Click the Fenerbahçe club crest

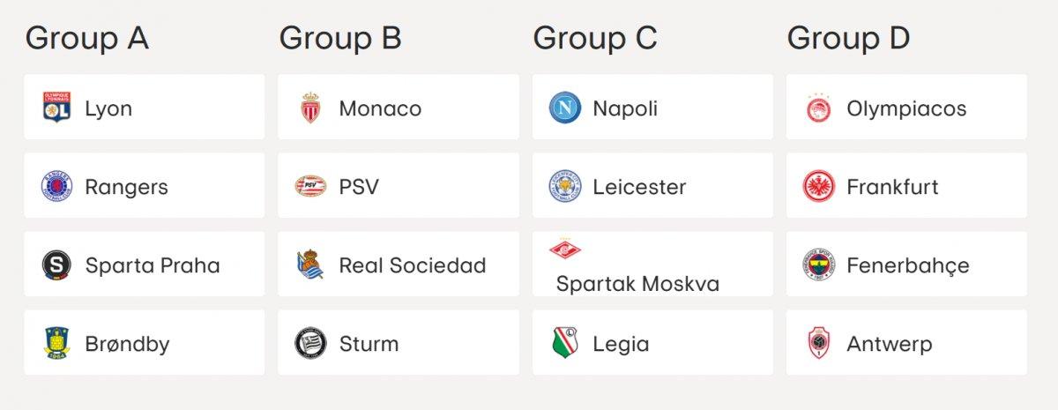point(818,265)
